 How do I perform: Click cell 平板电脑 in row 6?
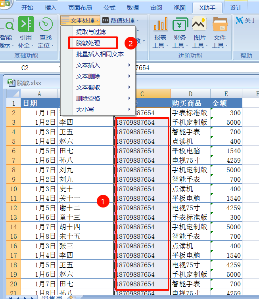coord(190,151)
